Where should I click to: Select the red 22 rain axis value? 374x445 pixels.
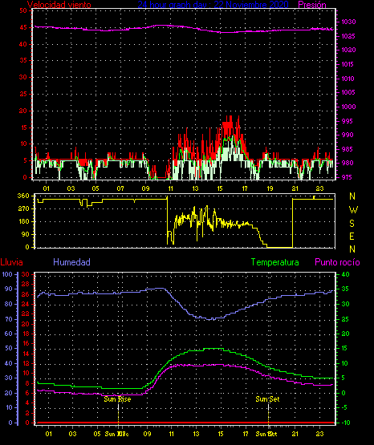click(26, 314)
